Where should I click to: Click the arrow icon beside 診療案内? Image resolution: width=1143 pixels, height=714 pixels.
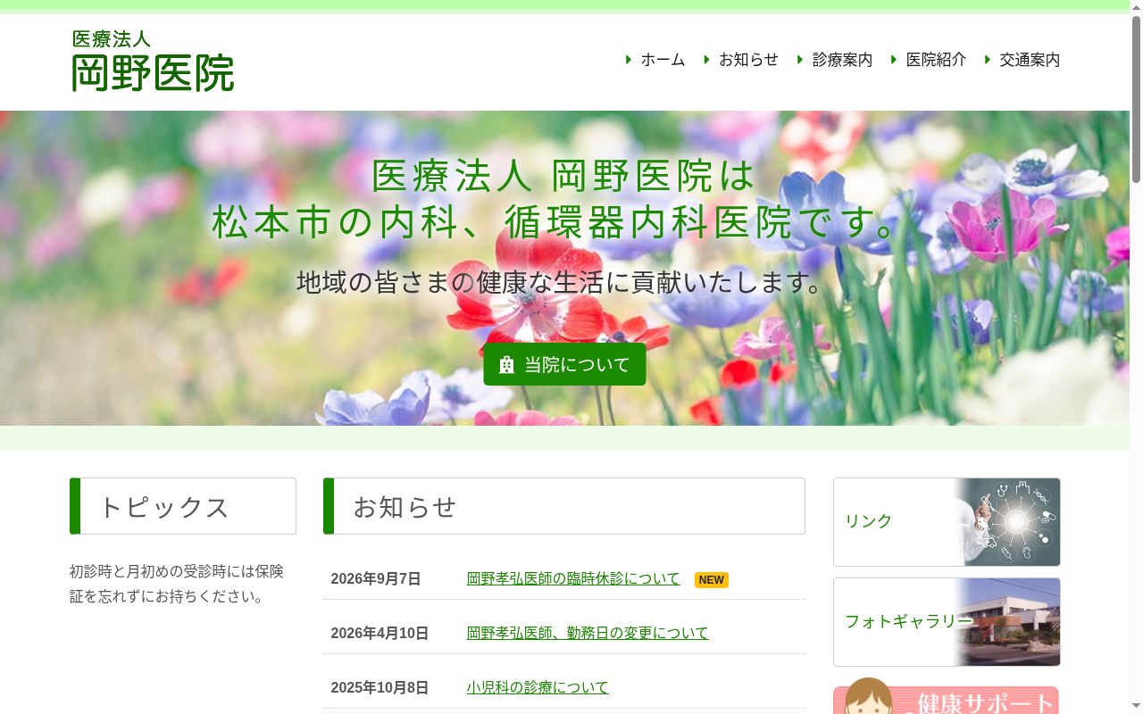tap(800, 60)
